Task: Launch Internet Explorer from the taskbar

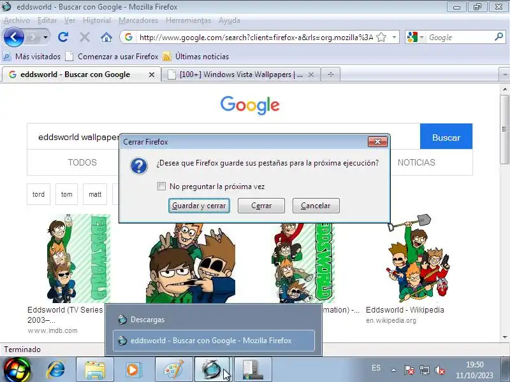Action: pyautogui.click(x=56, y=369)
